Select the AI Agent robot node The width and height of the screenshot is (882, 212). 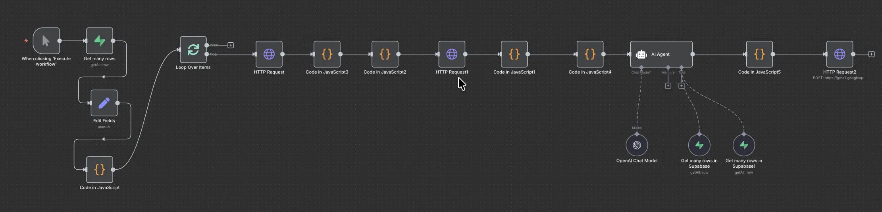pyautogui.click(x=661, y=54)
